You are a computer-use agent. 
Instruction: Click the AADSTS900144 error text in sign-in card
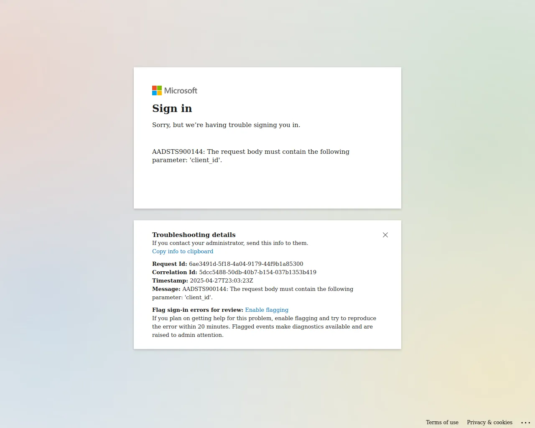point(251,156)
